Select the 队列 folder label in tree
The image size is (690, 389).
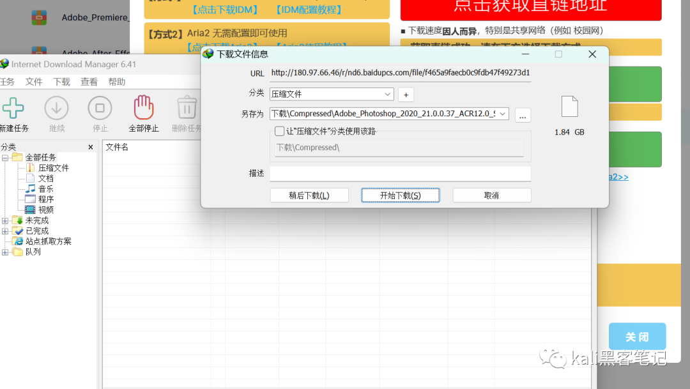(x=33, y=252)
